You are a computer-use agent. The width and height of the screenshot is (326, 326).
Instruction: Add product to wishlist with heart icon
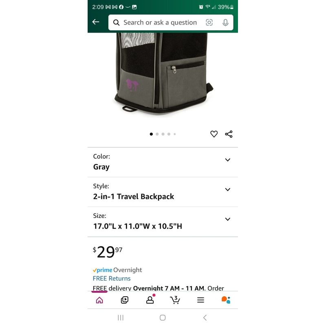[x=214, y=134]
